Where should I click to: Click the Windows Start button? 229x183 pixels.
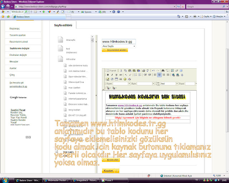pos(5,180)
